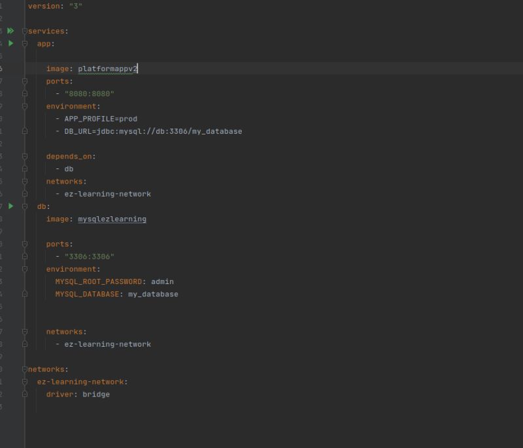Collapse the app networks section
This screenshot has height=448, width=523.
[24, 181]
